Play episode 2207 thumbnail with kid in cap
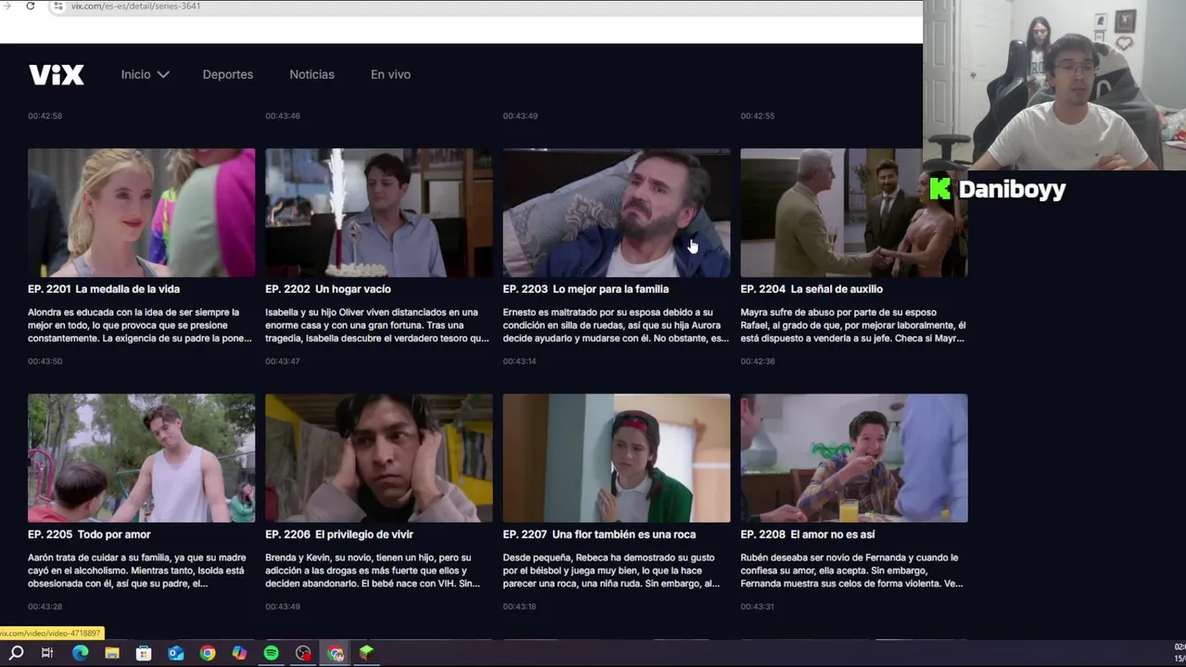Screen dimensions: 1186x667 [x=616, y=459]
